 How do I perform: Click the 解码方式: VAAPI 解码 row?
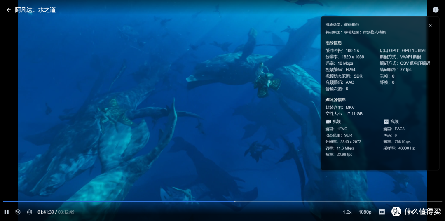[400, 57]
